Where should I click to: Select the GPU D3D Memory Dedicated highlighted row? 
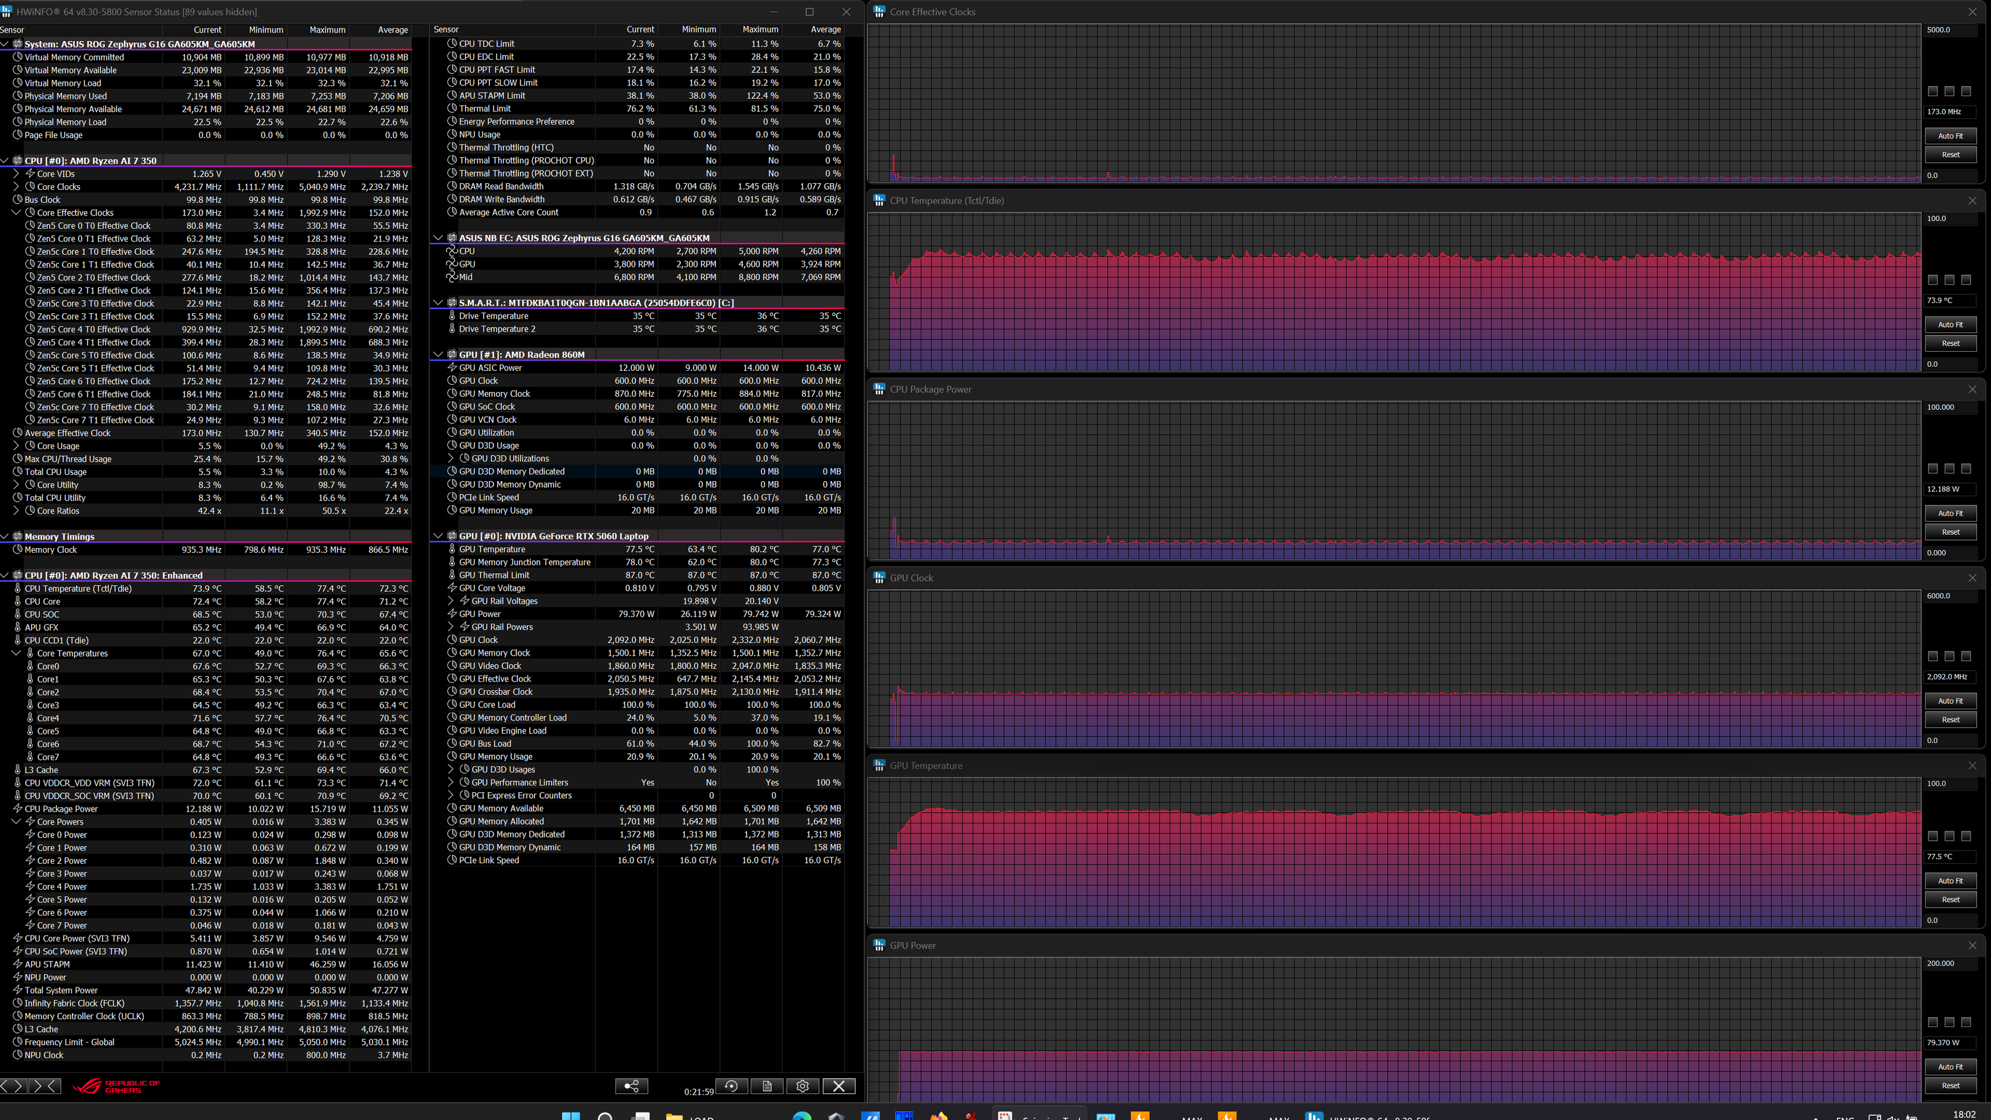512,472
